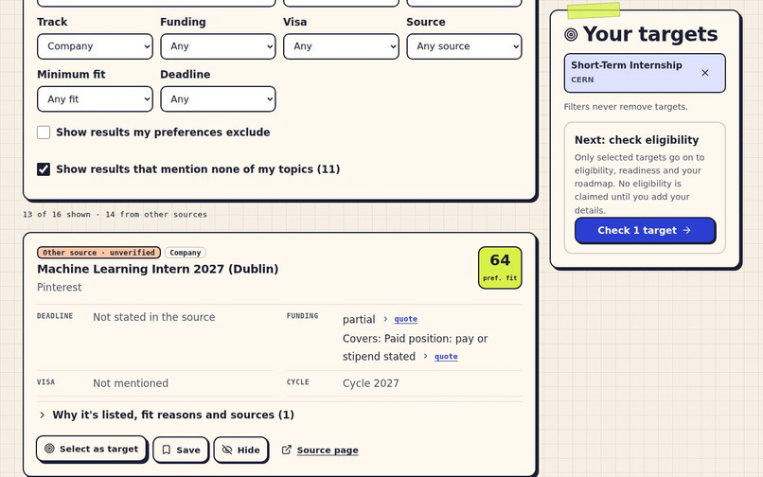
Task: Click the target icon beside Your targets heading
Action: [571, 35]
